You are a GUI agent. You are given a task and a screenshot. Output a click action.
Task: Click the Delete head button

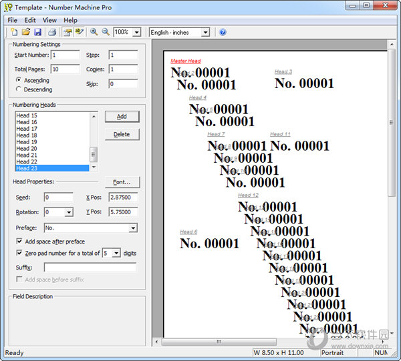[x=122, y=134]
